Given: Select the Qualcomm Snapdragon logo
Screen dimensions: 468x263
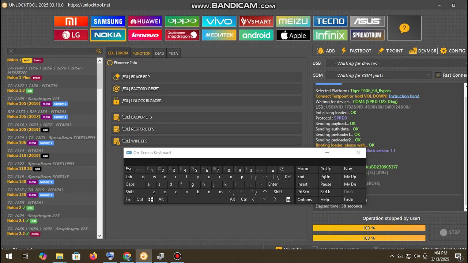Looking at the screenshot, I should [182, 35].
